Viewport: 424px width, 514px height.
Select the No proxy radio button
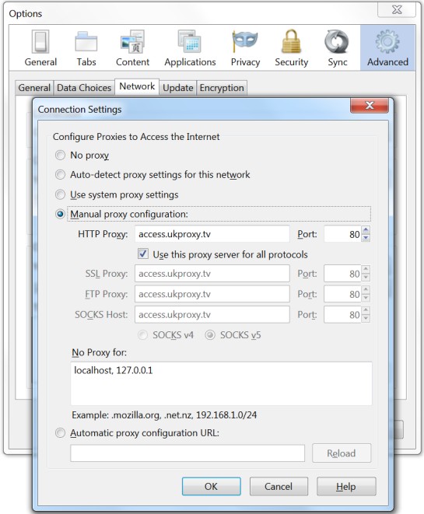(61, 155)
